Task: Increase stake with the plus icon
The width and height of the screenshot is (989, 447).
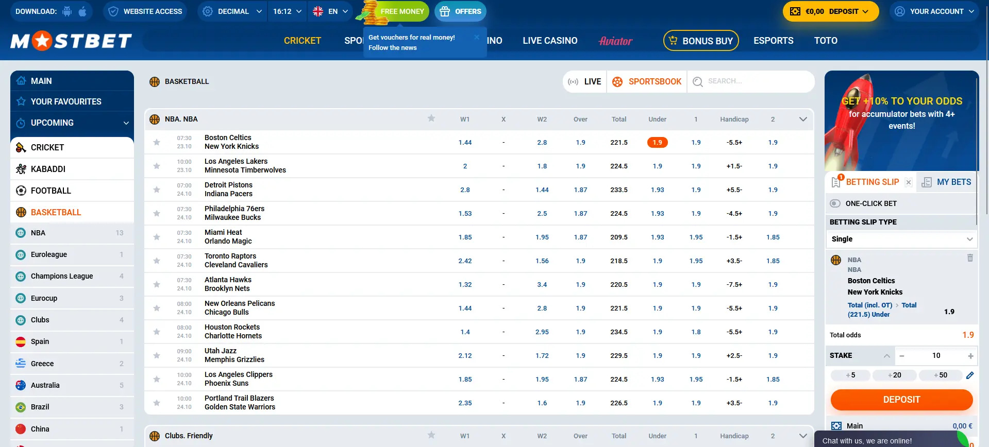Action: (x=970, y=356)
